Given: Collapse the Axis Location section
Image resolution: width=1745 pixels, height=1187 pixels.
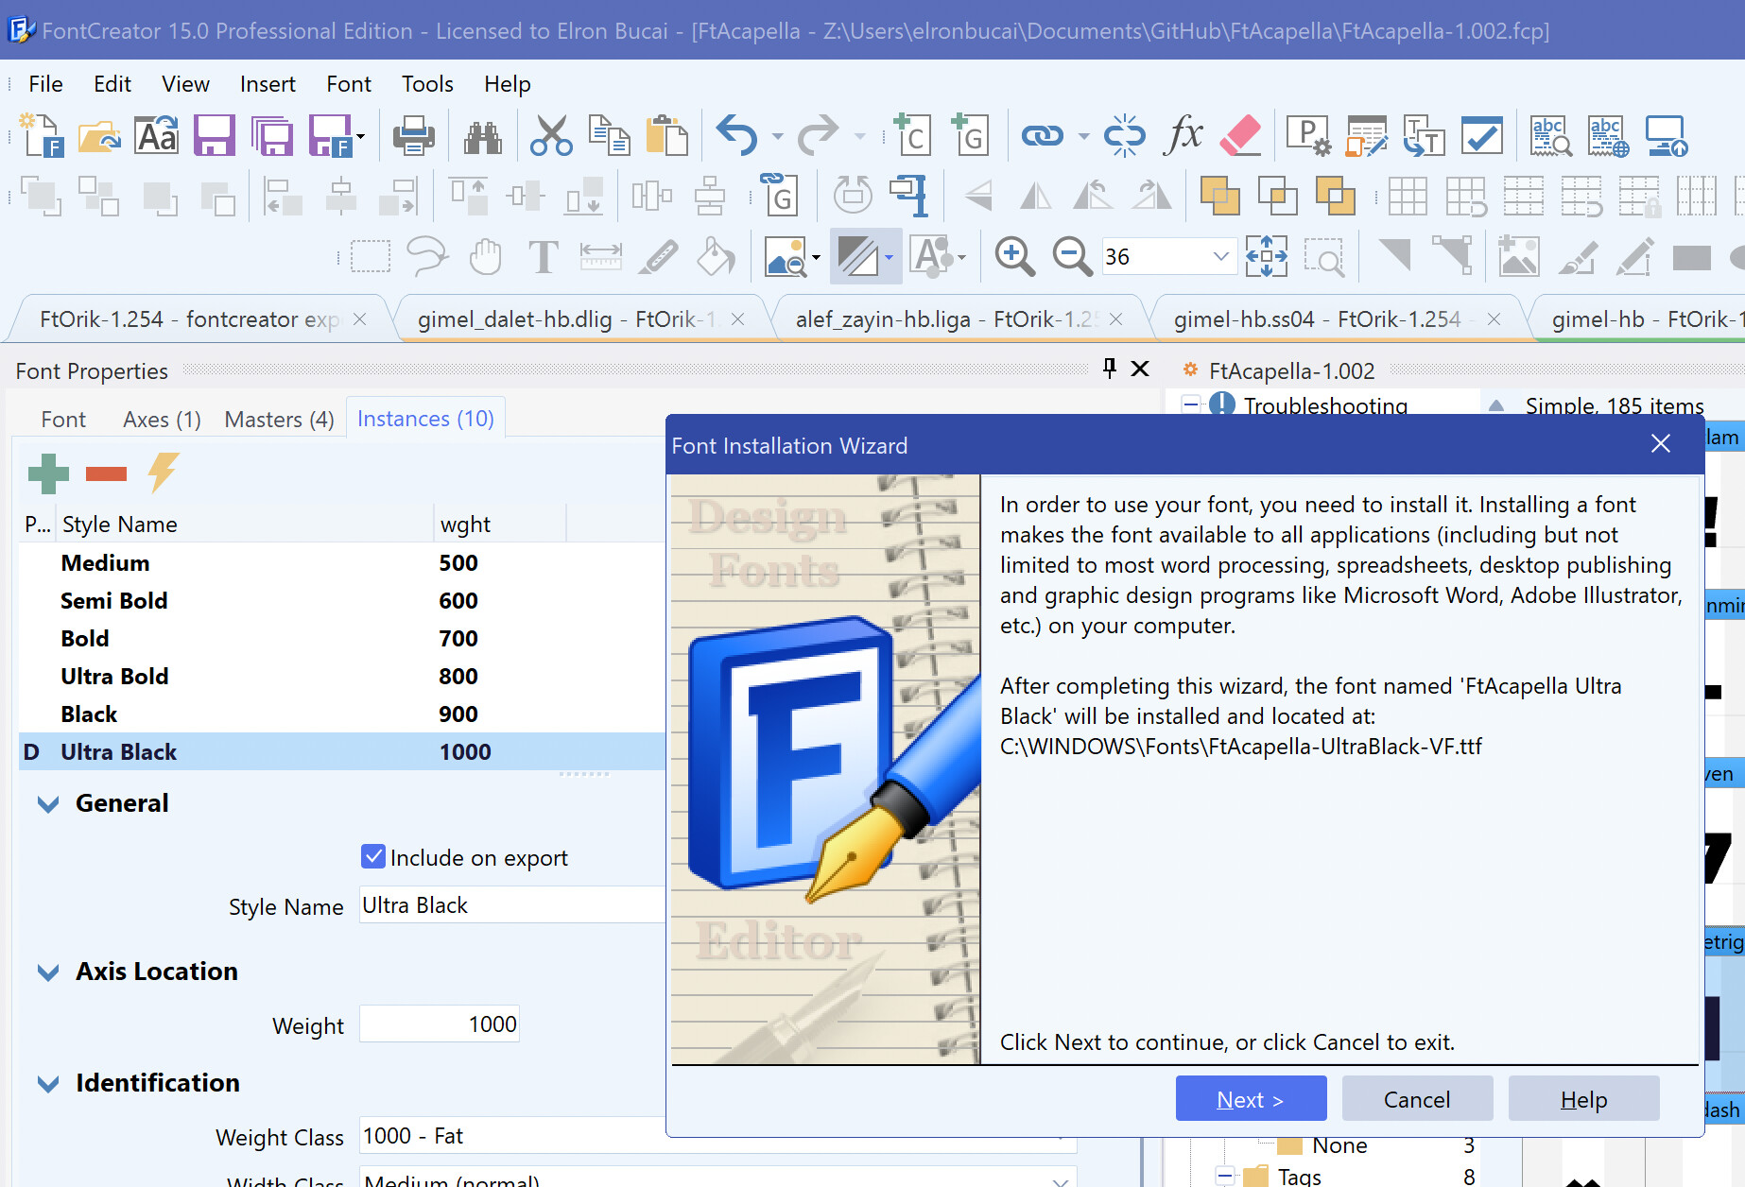Looking at the screenshot, I should [48, 972].
